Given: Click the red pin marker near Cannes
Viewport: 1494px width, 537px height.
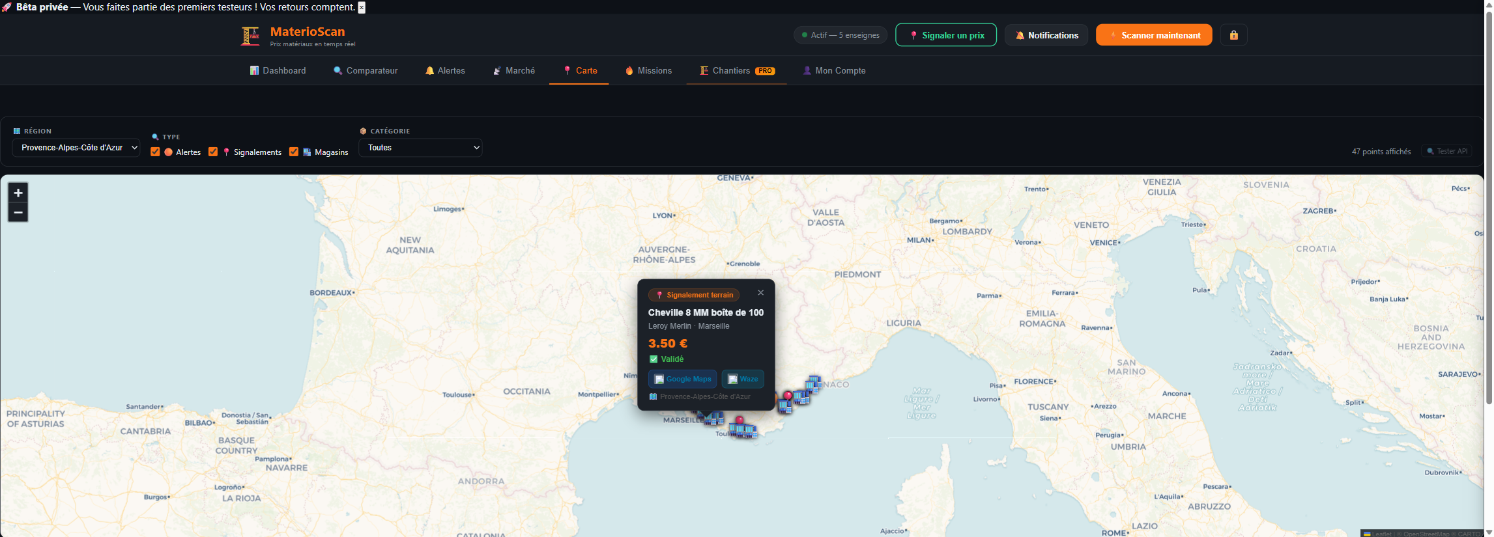Looking at the screenshot, I should click(x=788, y=396).
